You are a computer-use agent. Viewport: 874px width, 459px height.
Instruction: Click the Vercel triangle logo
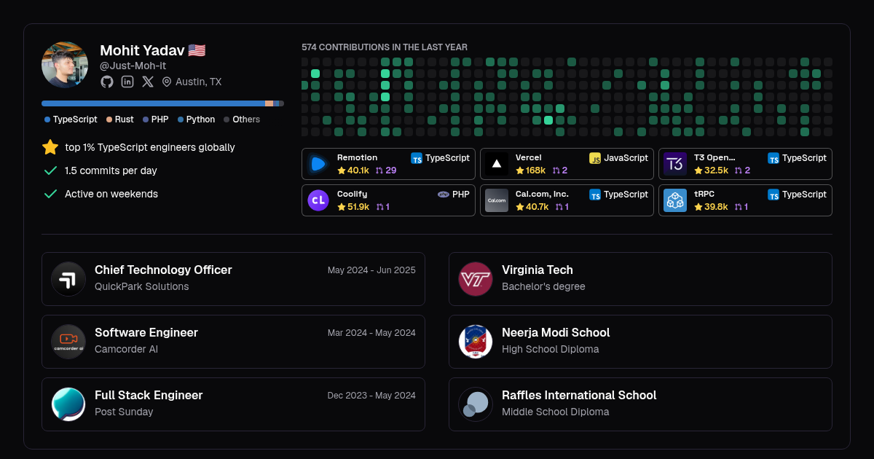pyautogui.click(x=497, y=164)
